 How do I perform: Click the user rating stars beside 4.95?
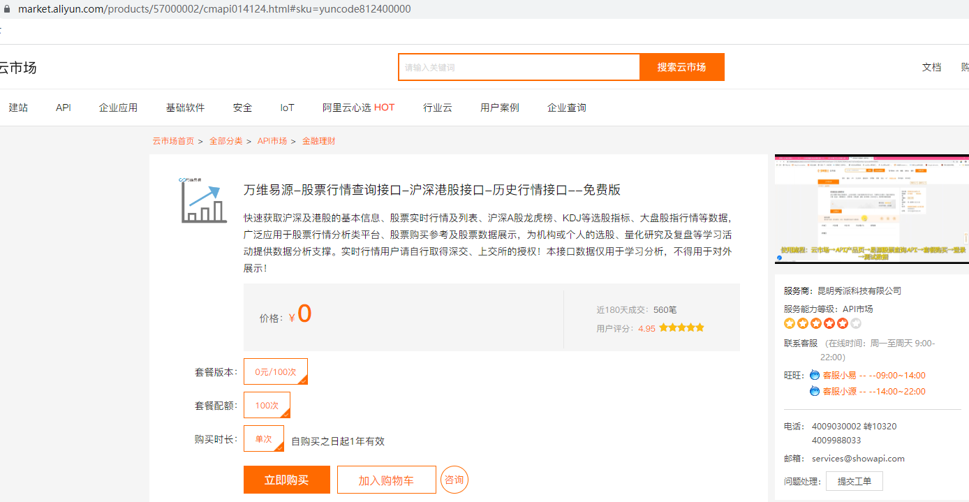click(x=681, y=327)
